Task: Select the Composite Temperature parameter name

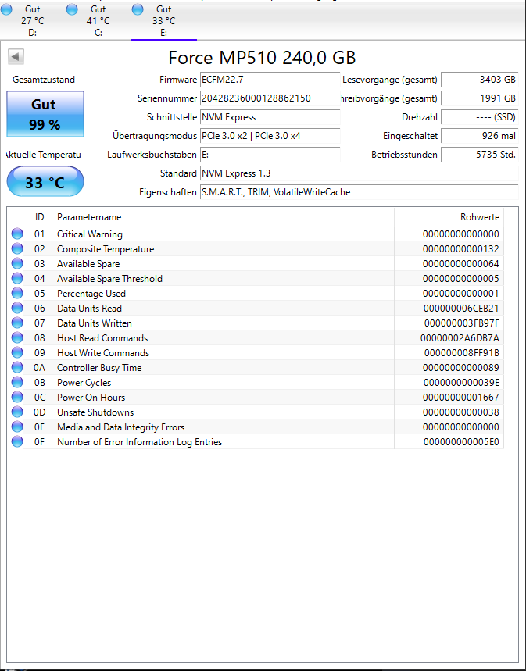Action: [106, 249]
